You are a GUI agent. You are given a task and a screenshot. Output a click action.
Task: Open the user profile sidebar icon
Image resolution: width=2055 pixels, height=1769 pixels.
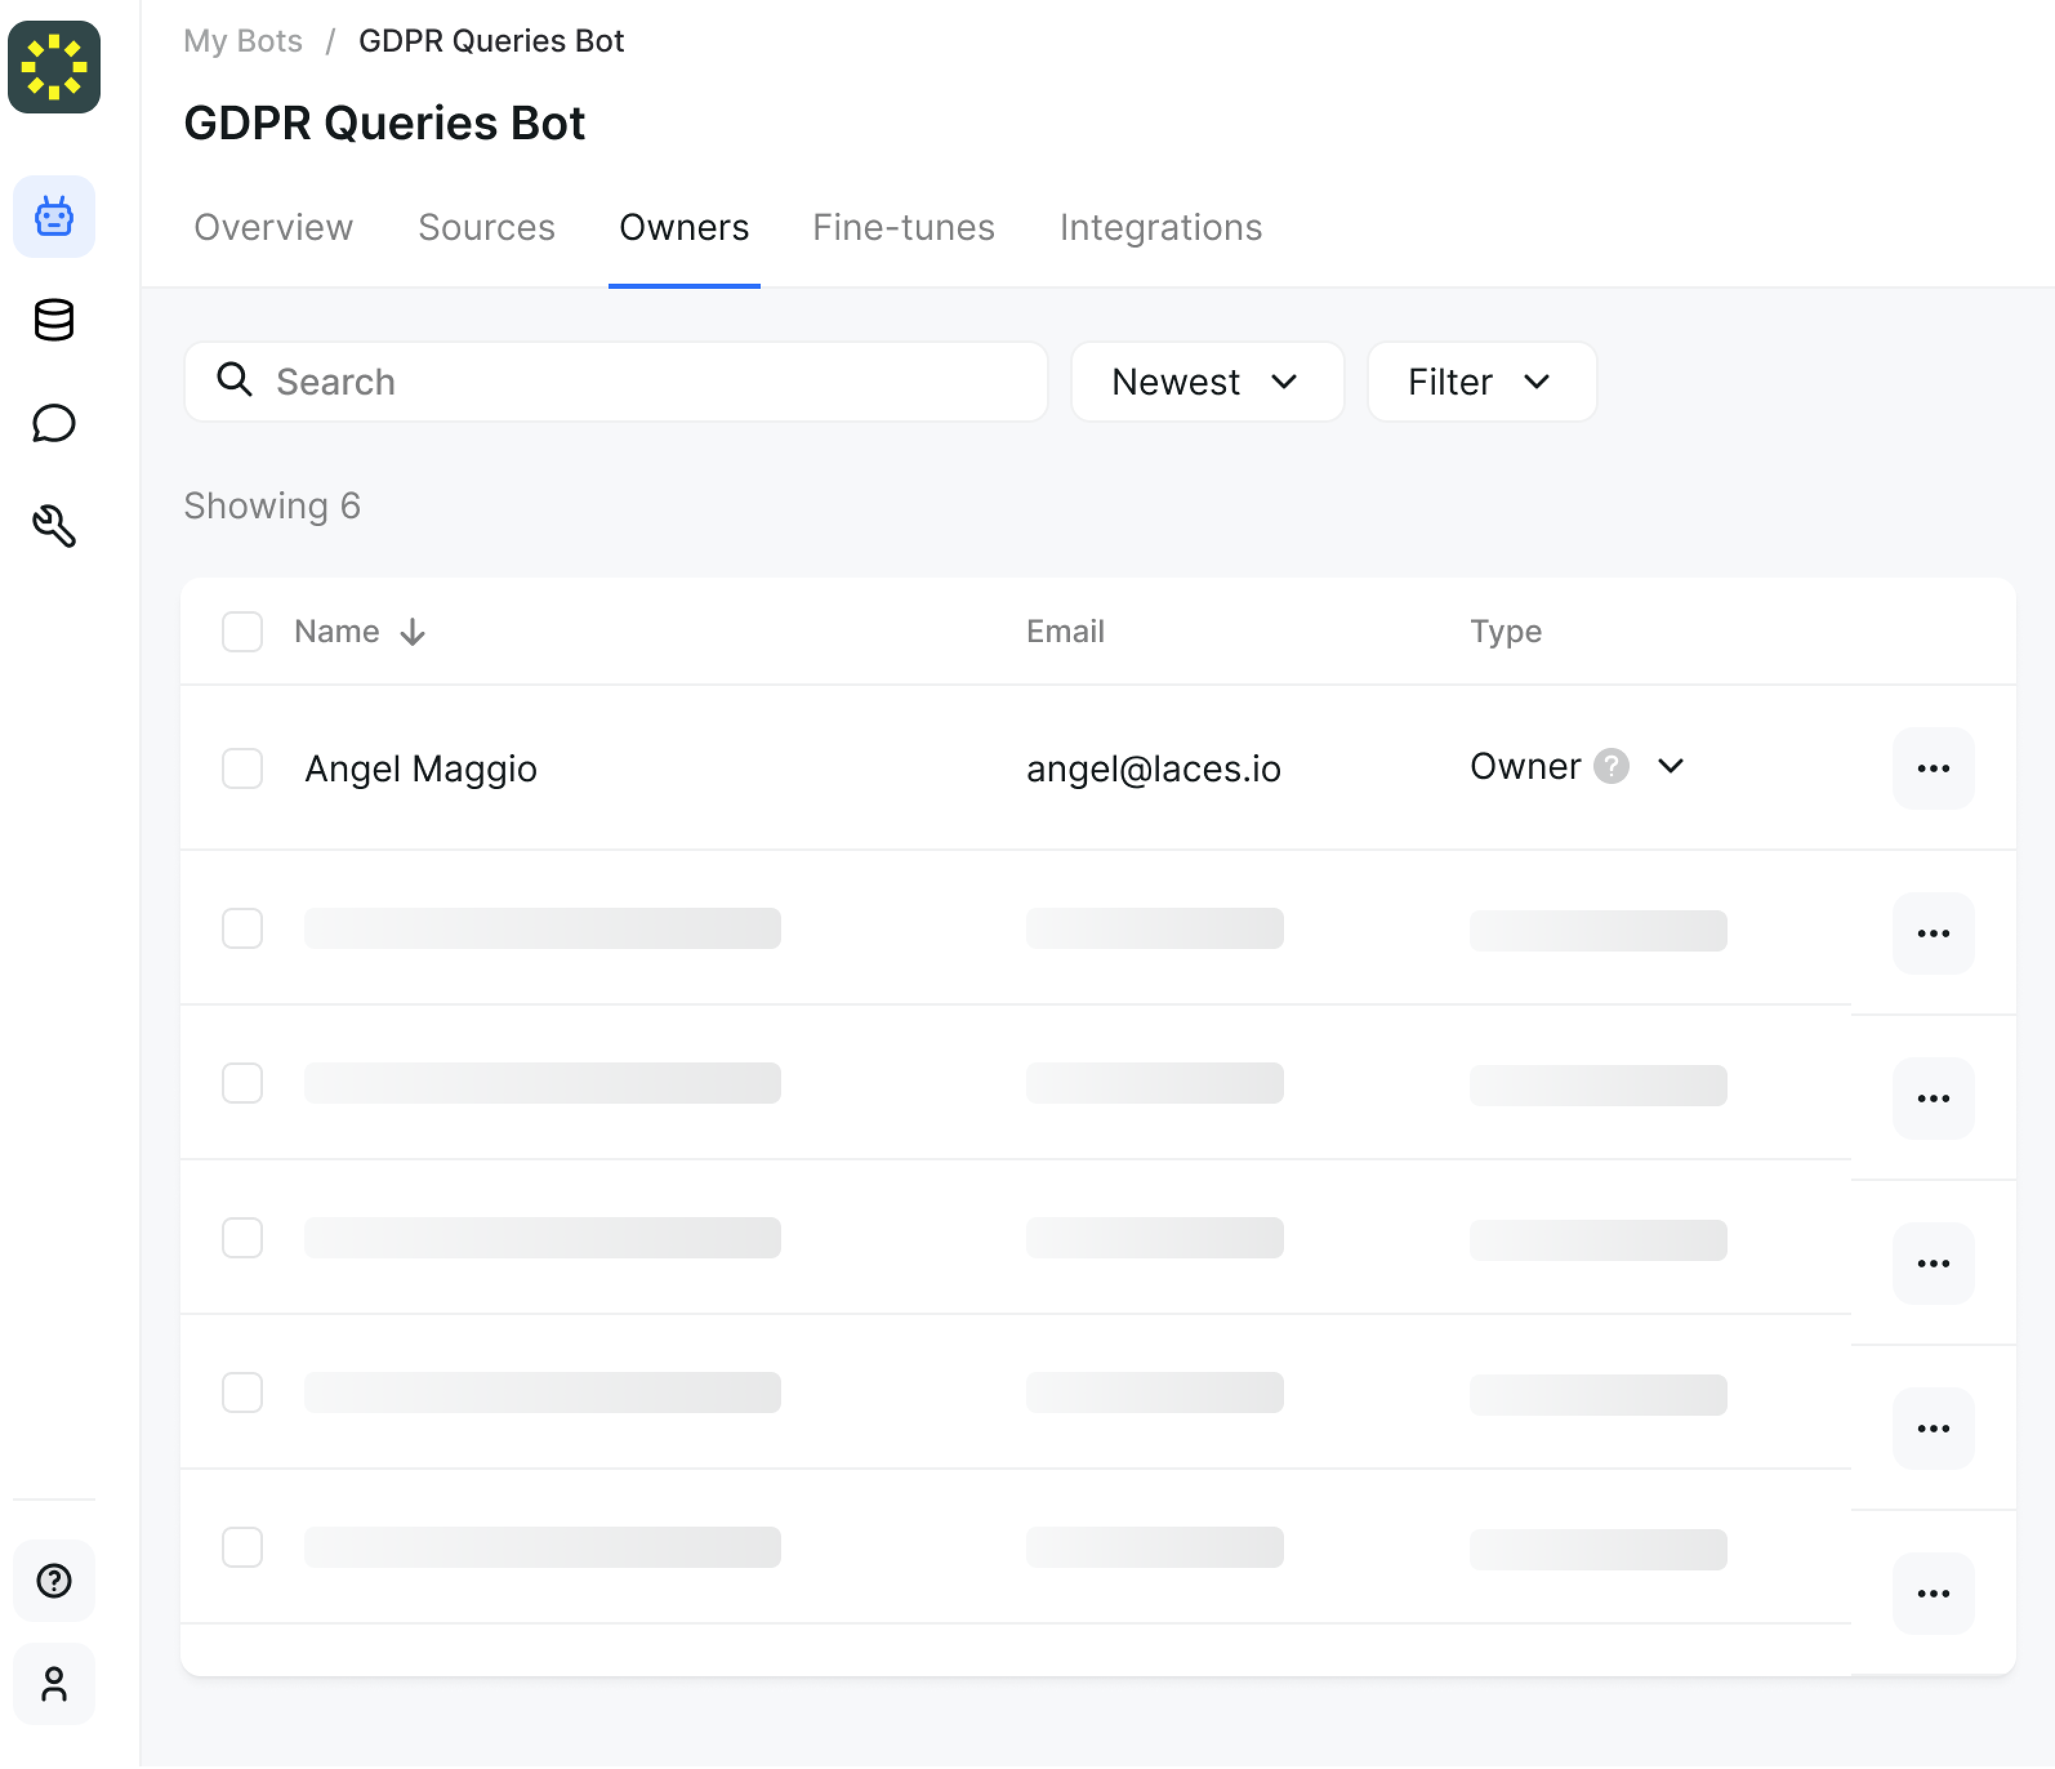(54, 1684)
